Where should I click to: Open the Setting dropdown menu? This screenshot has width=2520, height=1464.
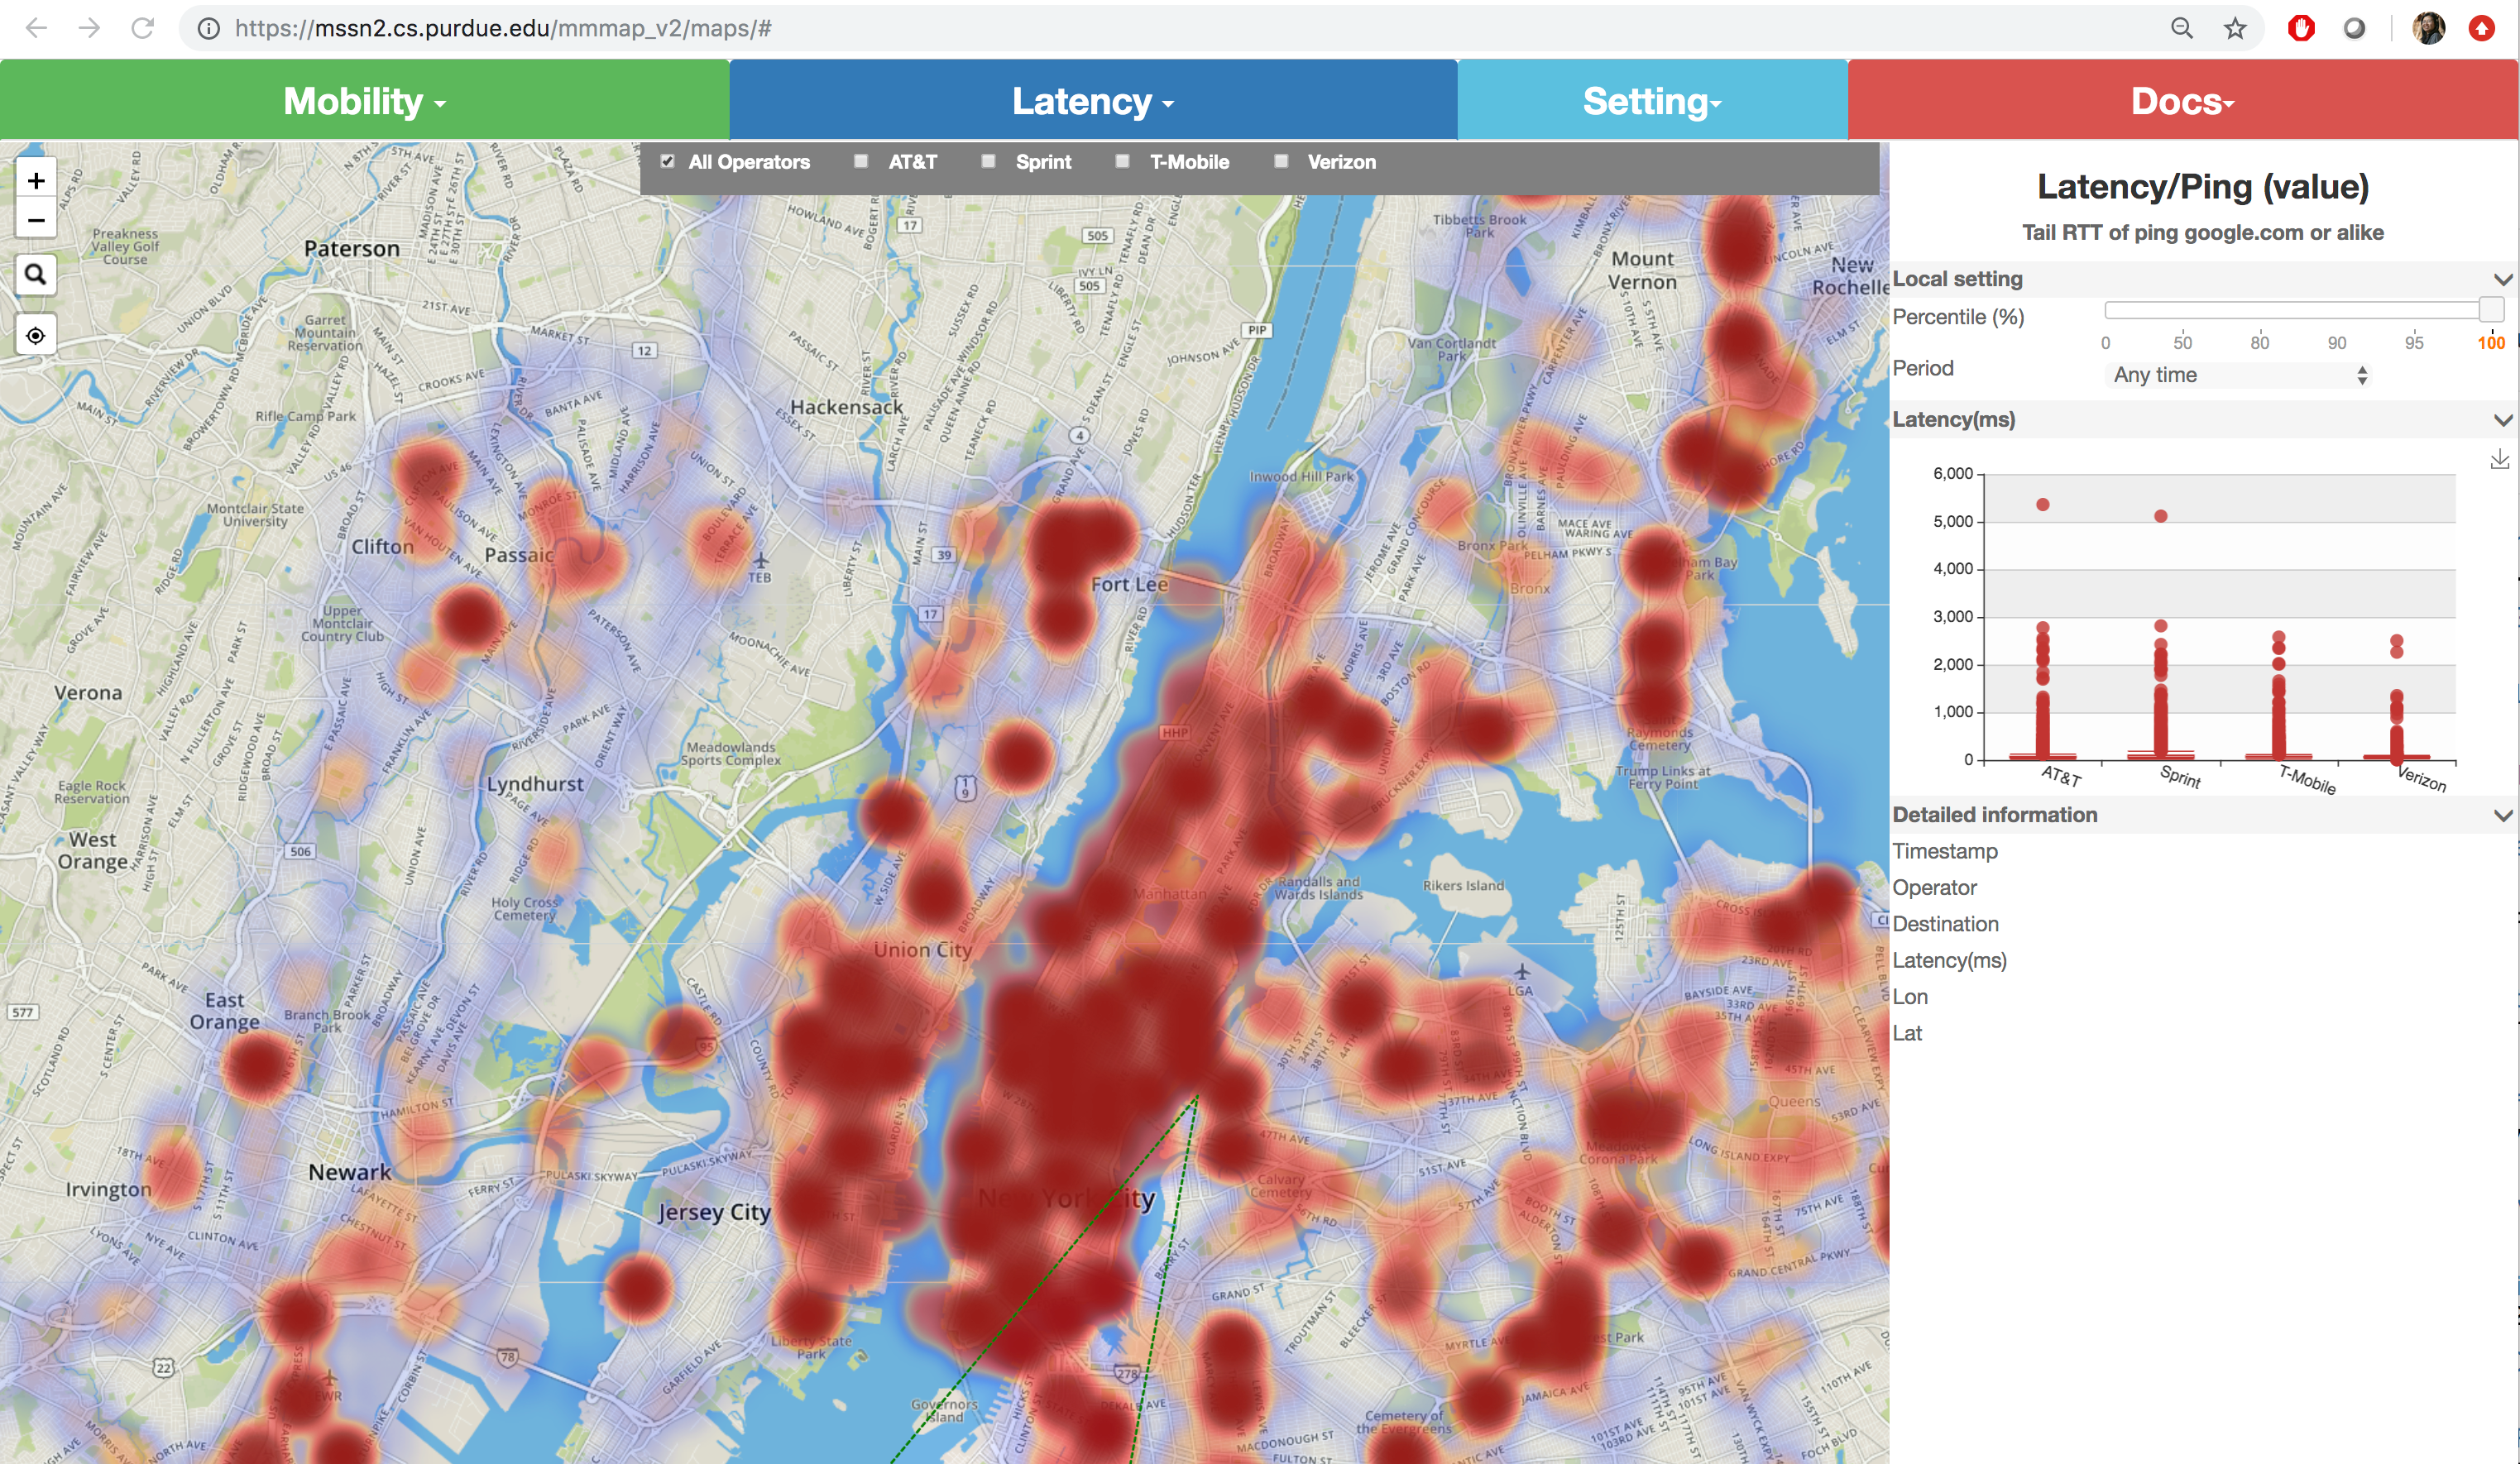[1652, 100]
